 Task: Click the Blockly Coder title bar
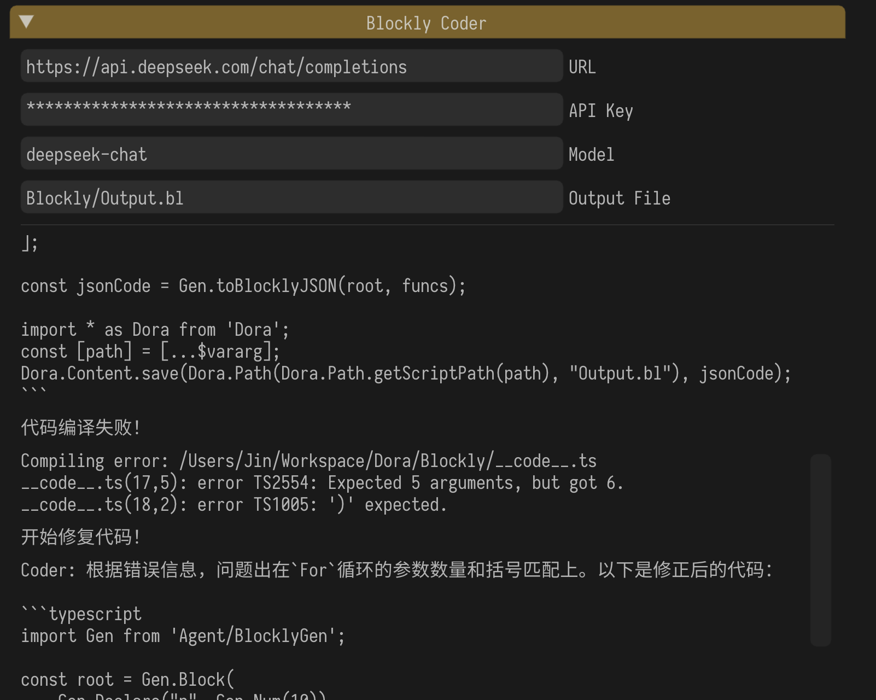[x=427, y=23]
